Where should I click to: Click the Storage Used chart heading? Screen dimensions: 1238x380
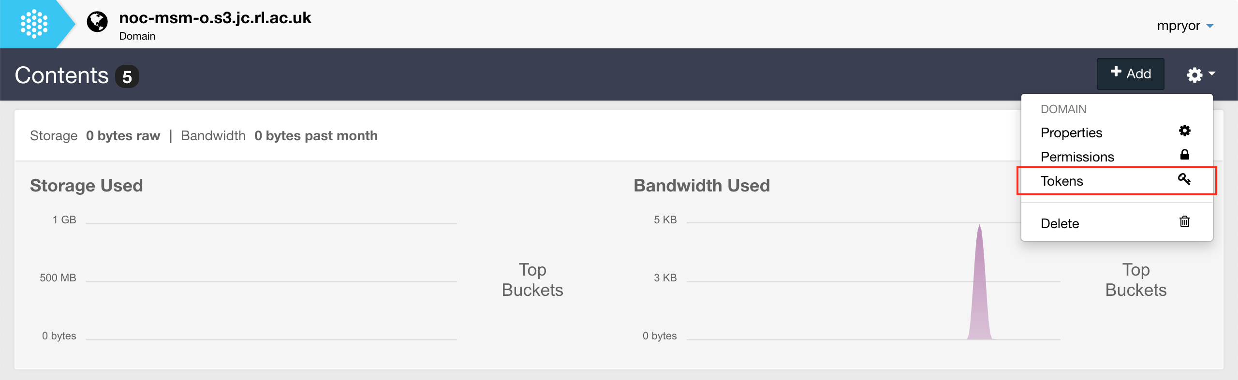[x=87, y=186]
